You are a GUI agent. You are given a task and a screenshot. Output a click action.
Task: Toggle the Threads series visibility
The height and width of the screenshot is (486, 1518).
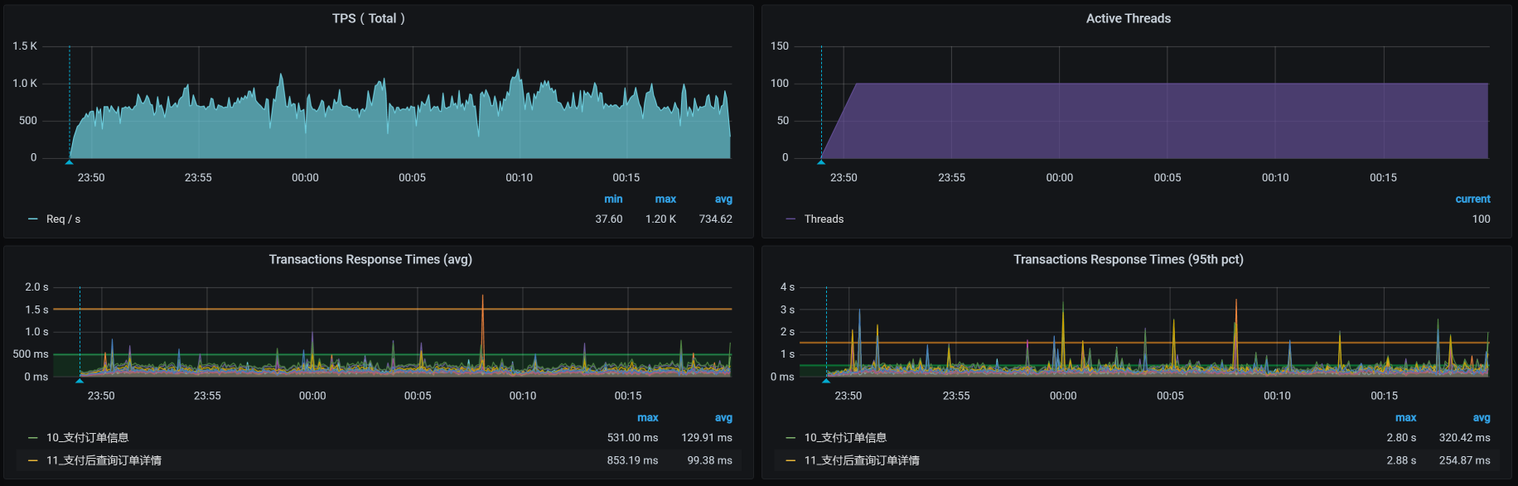coord(824,219)
